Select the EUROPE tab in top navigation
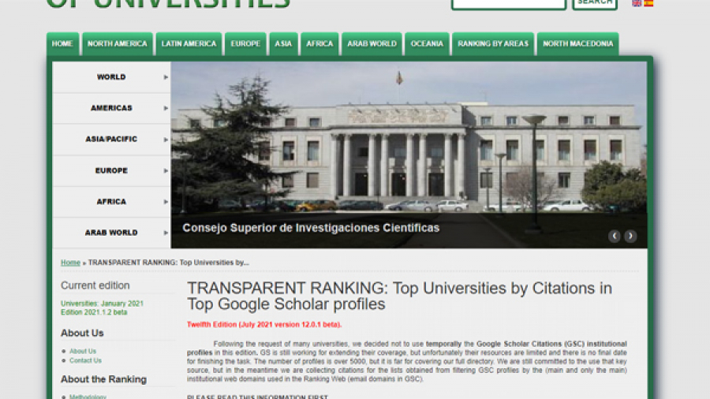This screenshot has height=399, width=710. coord(245,44)
